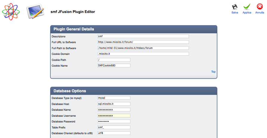Click the JFusion atom logo

(x=11, y=12)
